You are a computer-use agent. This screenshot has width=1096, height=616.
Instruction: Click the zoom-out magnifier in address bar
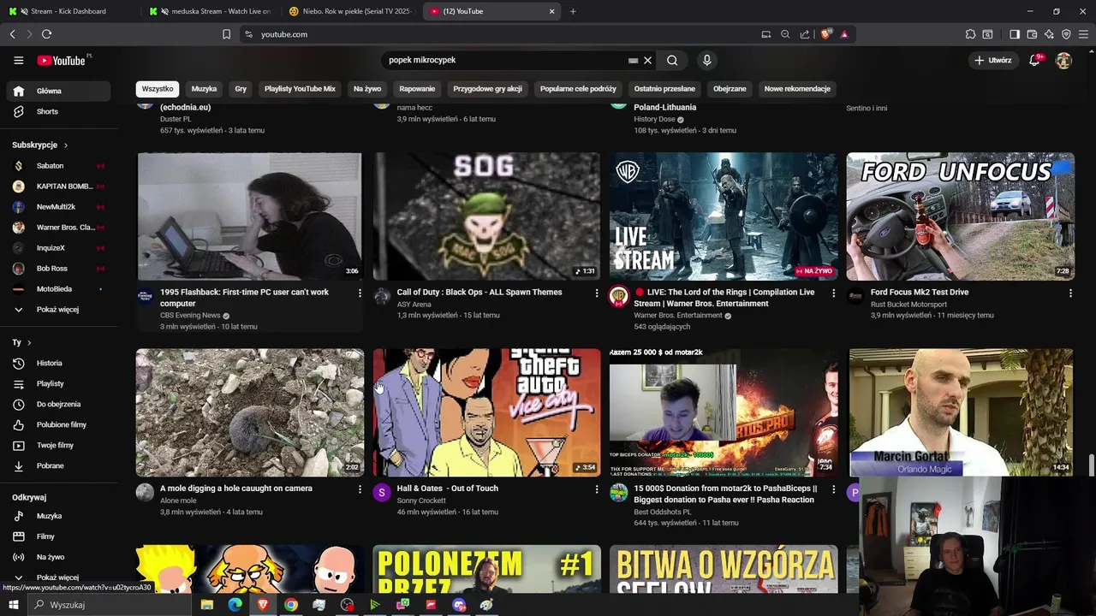coord(785,34)
